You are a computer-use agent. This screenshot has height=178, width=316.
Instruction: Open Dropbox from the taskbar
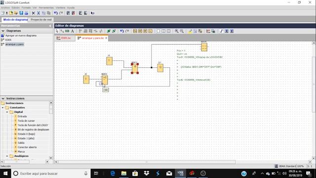[147, 174]
